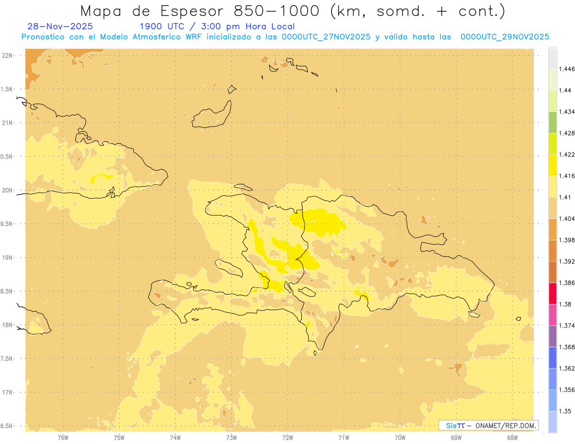Screen dimensions: 575x444
Task: Pick the red legend band above 1.38
Action: pyautogui.click(x=552, y=294)
